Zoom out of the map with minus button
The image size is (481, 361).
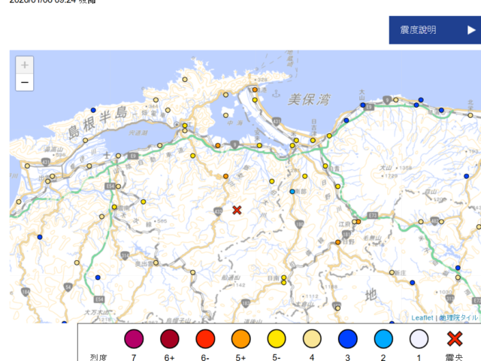click(25, 83)
